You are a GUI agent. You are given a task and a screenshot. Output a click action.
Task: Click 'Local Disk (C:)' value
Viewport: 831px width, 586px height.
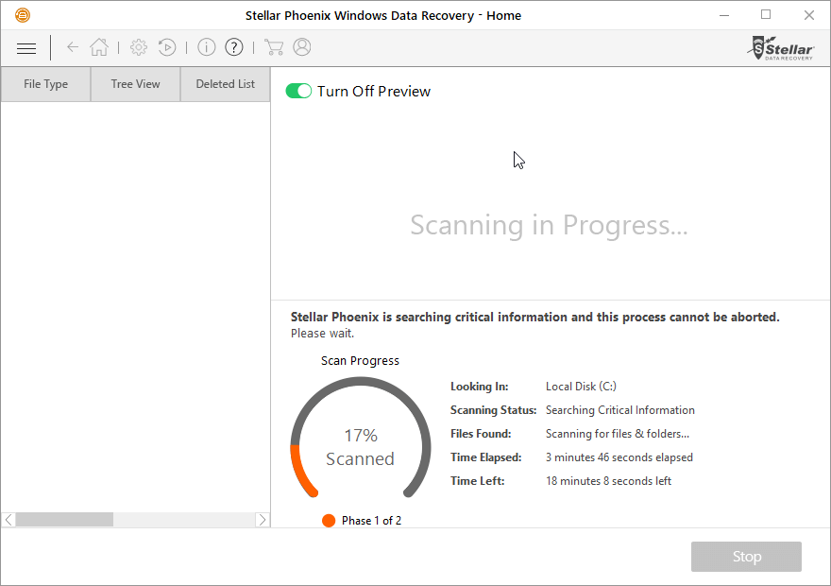coord(581,387)
